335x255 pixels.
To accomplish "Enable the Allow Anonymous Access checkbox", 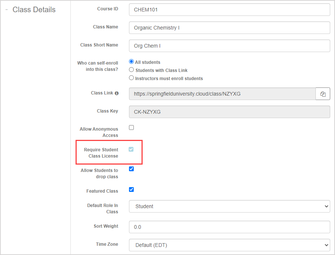I will pos(132,128).
